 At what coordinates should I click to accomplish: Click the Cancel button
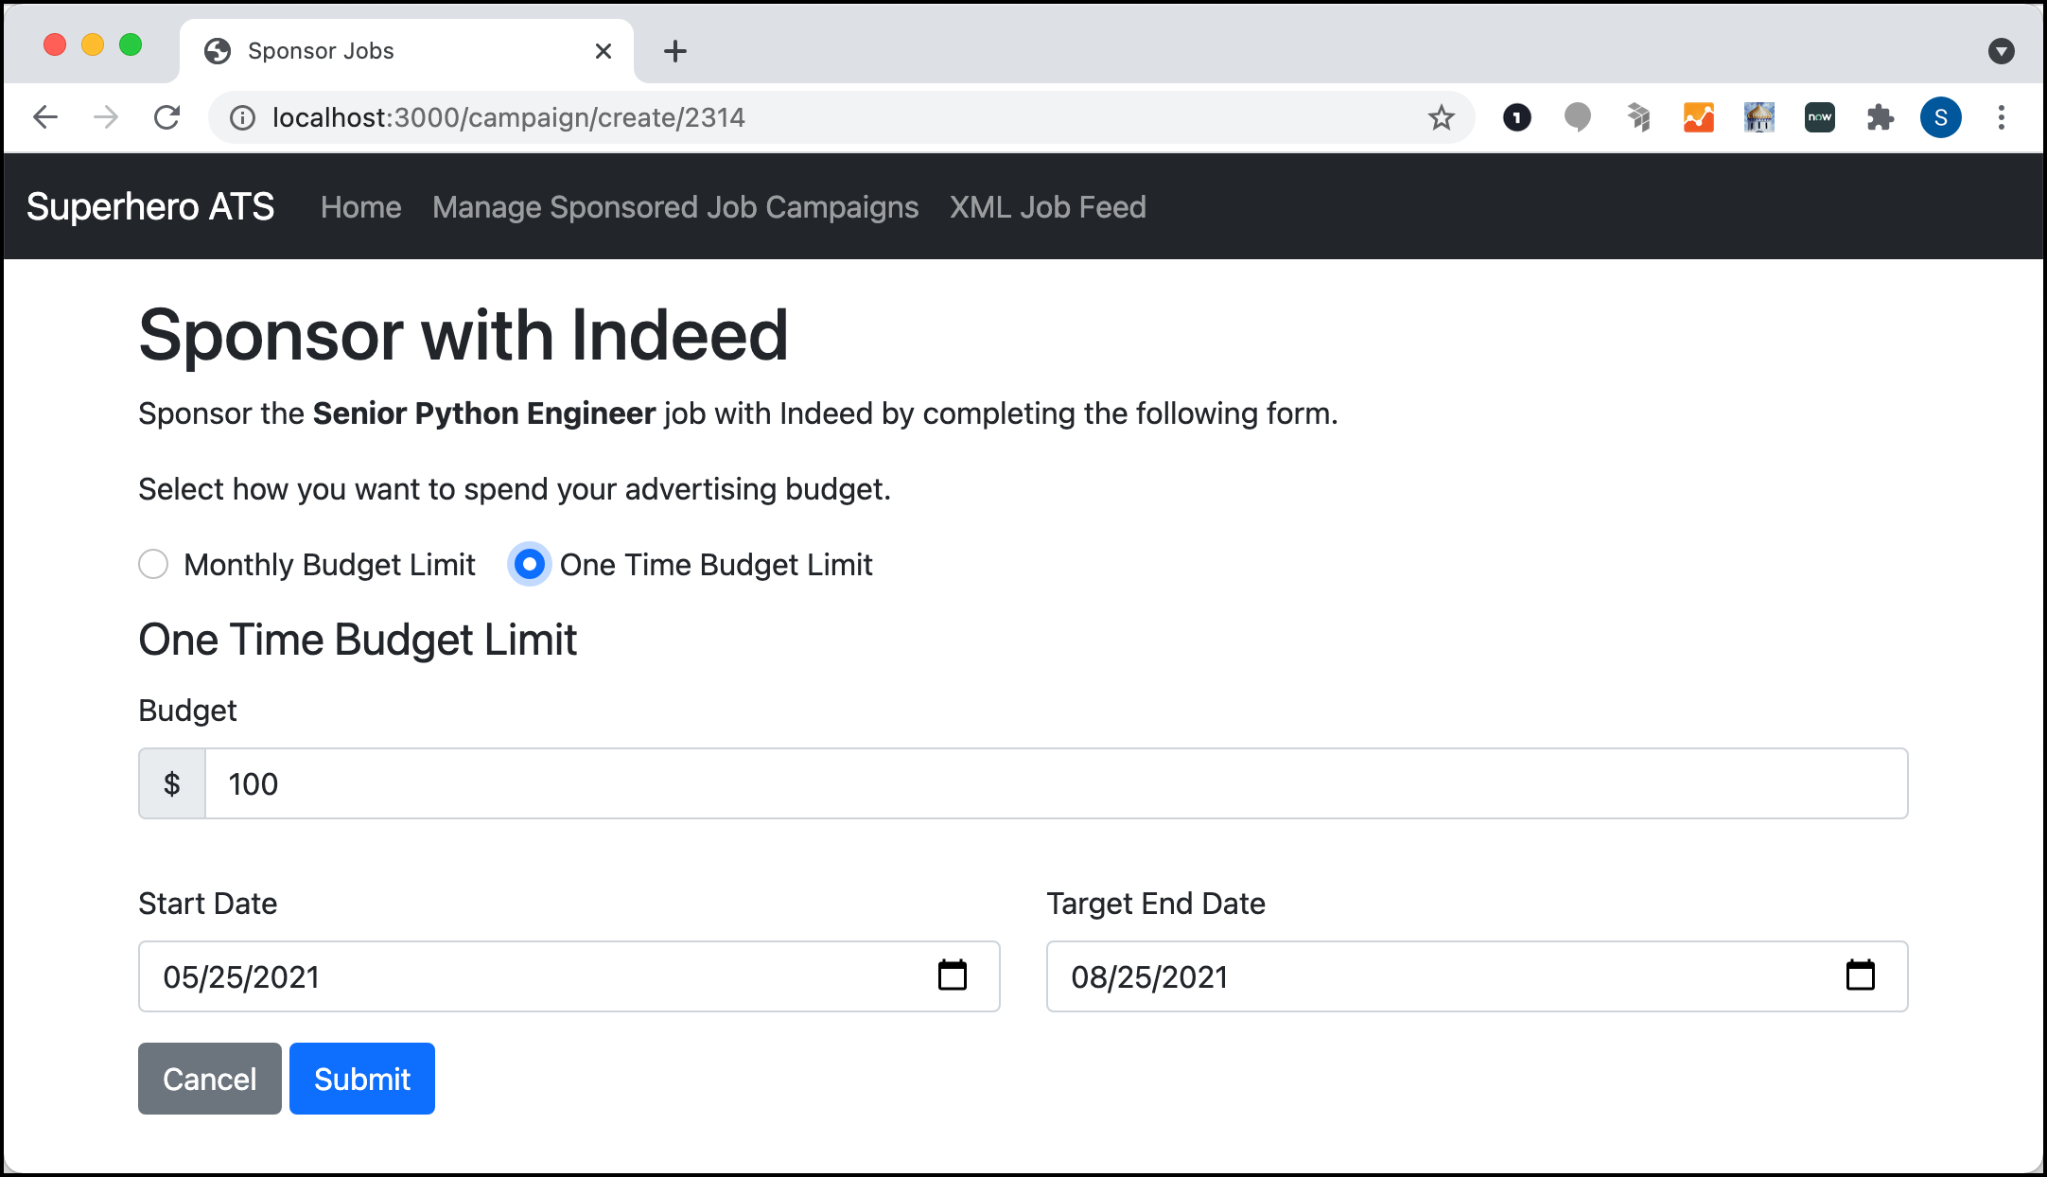(x=210, y=1079)
